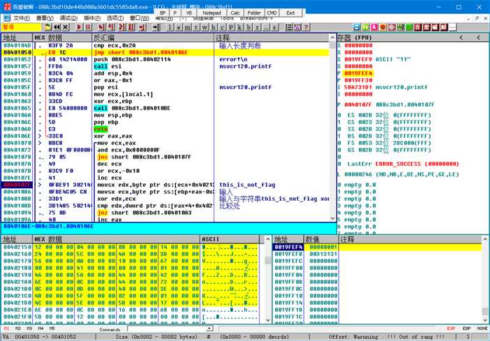Select NONE stack addressing mode
This screenshot has height=341, width=490.
[x=482, y=328]
